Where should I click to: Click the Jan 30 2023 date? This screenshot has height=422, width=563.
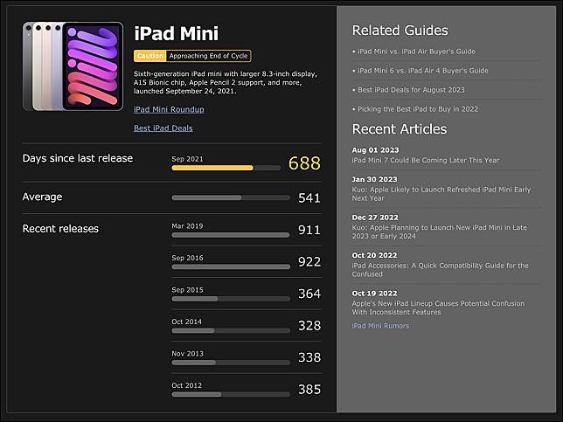click(374, 179)
